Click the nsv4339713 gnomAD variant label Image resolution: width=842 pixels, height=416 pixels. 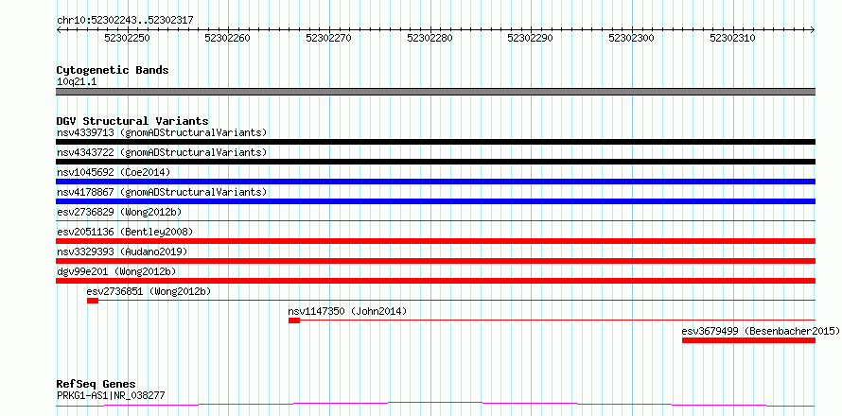pos(162,132)
